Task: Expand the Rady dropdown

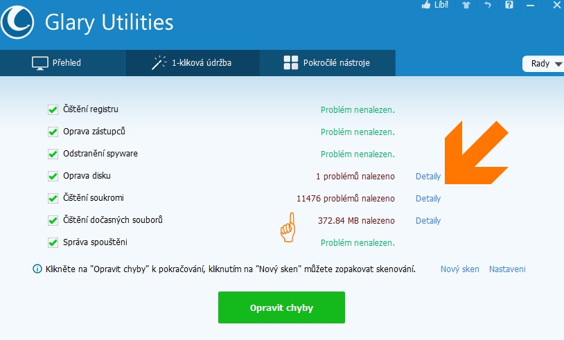Action: point(543,64)
